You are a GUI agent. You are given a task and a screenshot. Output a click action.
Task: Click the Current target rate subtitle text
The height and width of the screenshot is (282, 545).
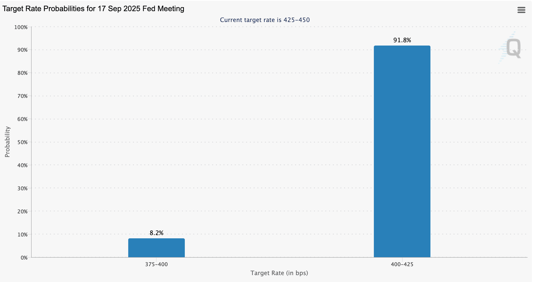[265, 20]
